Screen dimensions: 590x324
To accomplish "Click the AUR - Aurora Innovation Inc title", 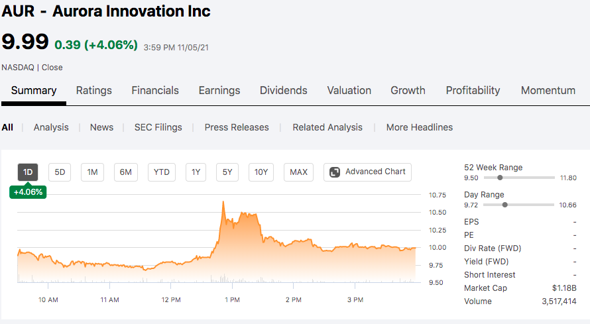I will [105, 11].
